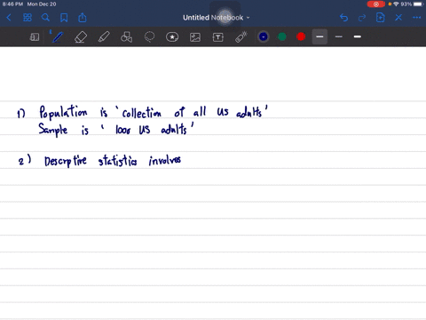Select the Lasso tool
426x320 pixels.
pos(149,37)
